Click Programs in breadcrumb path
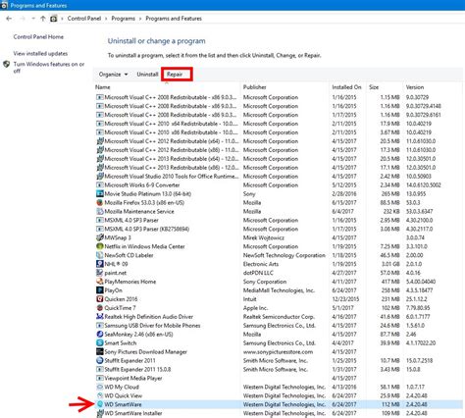Image resolution: width=465 pixels, height=418 pixels. tap(123, 19)
